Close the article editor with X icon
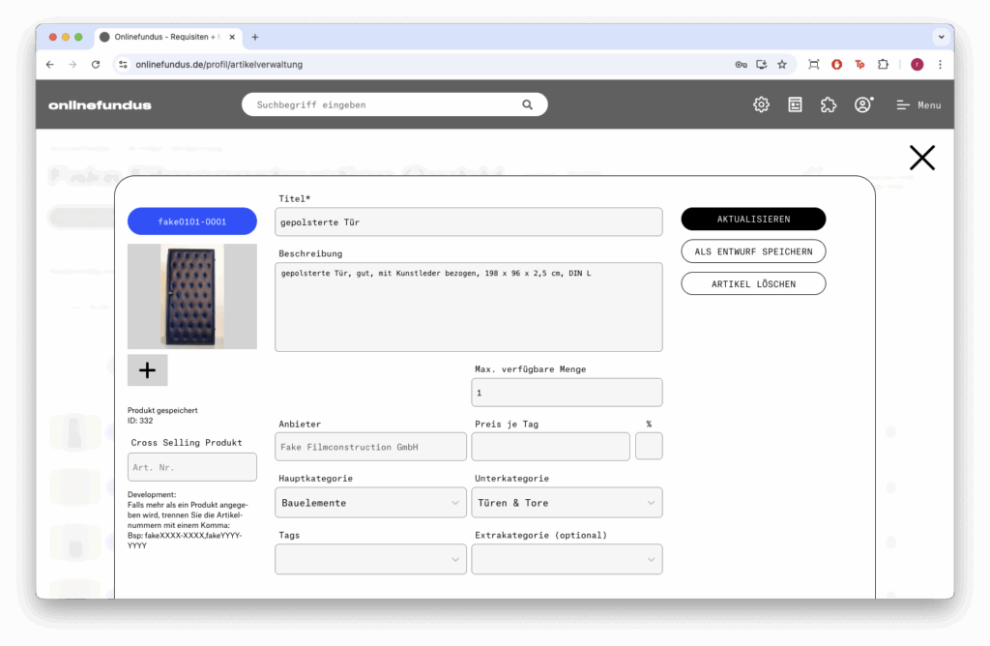Viewport: 990px width, 646px height. [921, 158]
